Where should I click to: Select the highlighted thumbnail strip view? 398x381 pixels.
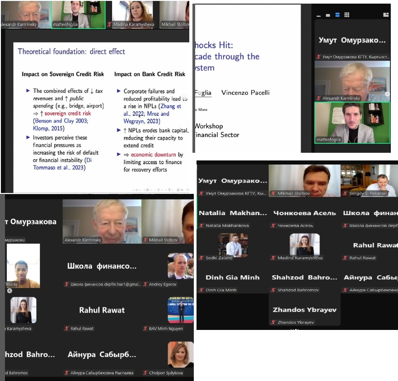pyautogui.click(x=337, y=15)
